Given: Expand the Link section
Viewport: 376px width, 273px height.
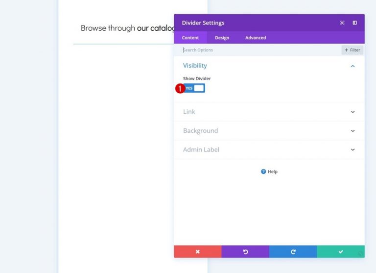Looking at the screenshot, I should click(352, 112).
